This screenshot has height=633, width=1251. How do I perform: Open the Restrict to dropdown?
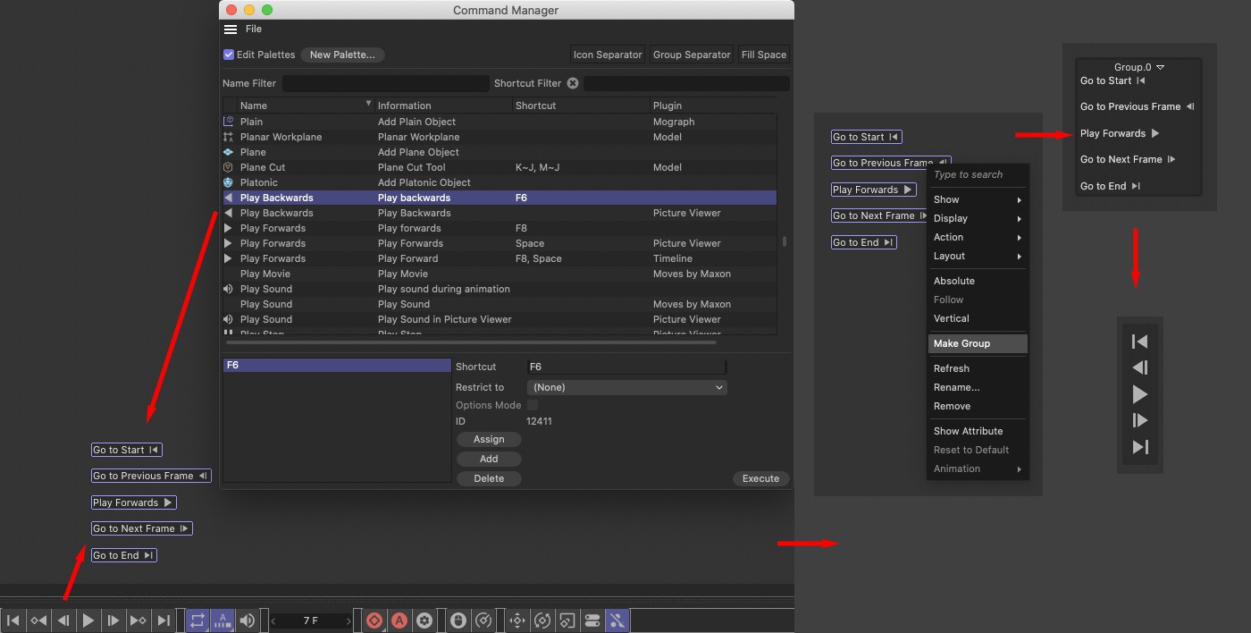click(626, 387)
